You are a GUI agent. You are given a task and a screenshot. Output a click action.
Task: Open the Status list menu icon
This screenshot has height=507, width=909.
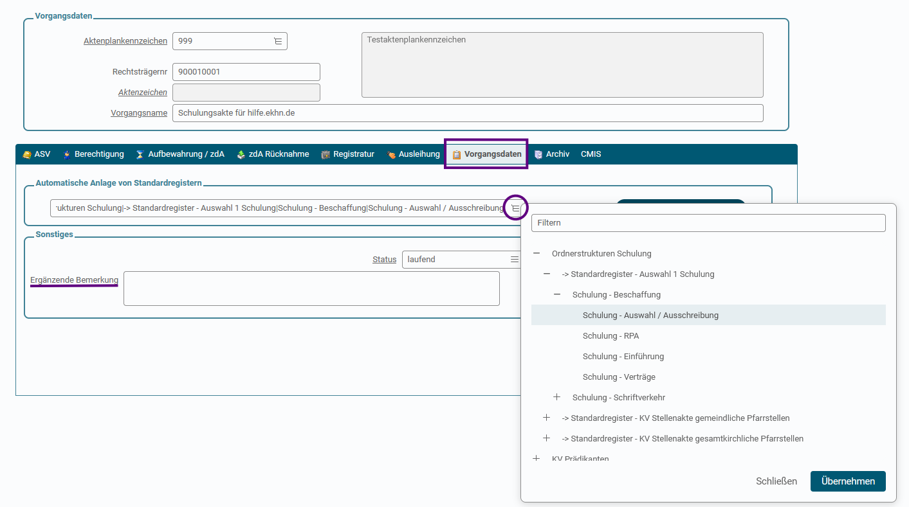515,260
